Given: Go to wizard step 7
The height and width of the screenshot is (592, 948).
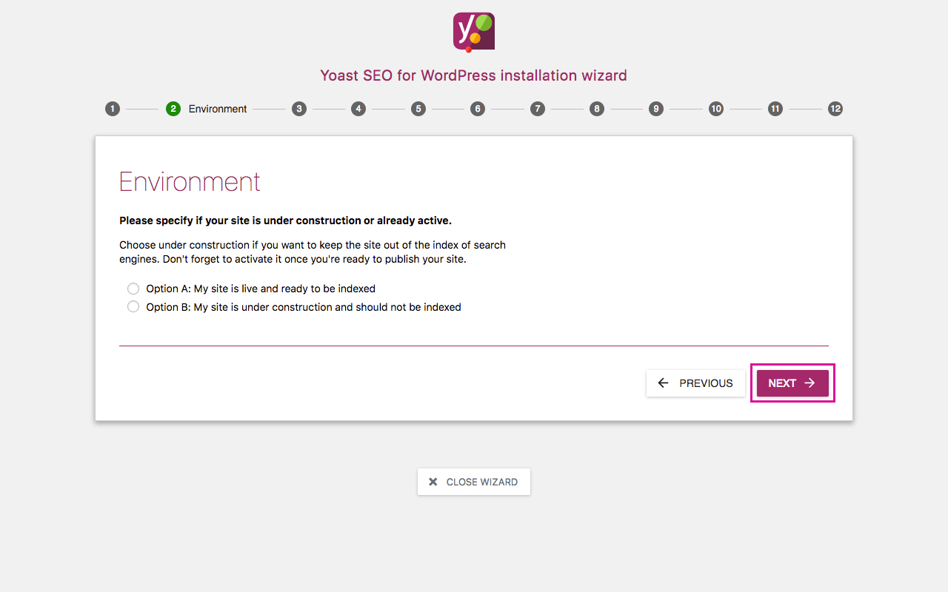Looking at the screenshot, I should (x=538, y=109).
